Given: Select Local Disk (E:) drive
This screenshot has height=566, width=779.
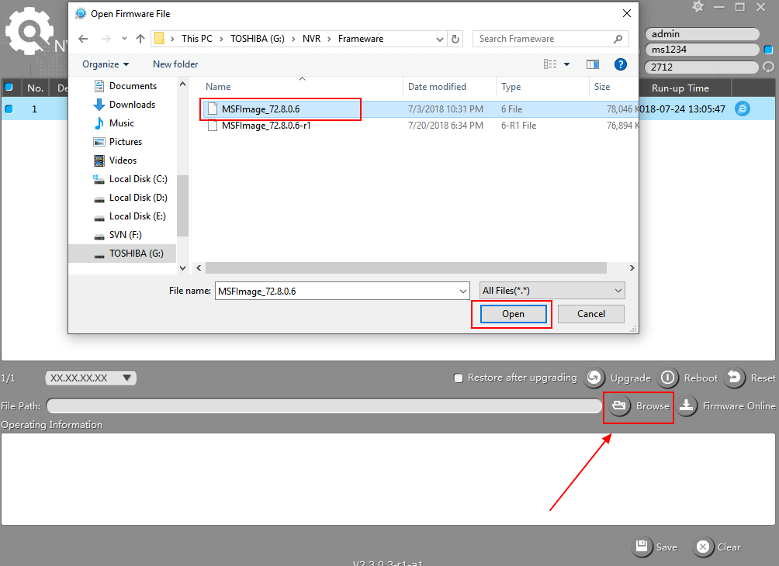Looking at the screenshot, I should coord(137,216).
